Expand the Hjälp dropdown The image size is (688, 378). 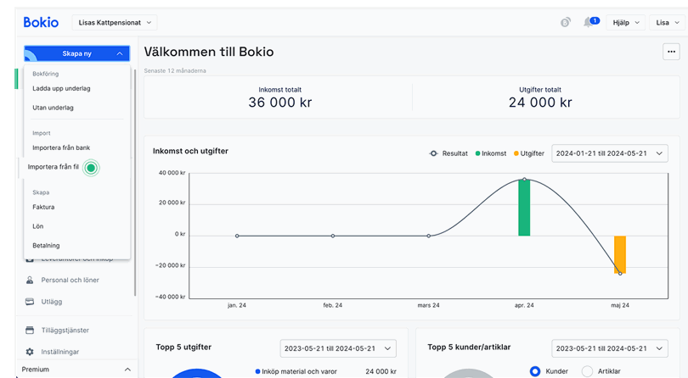coord(627,23)
